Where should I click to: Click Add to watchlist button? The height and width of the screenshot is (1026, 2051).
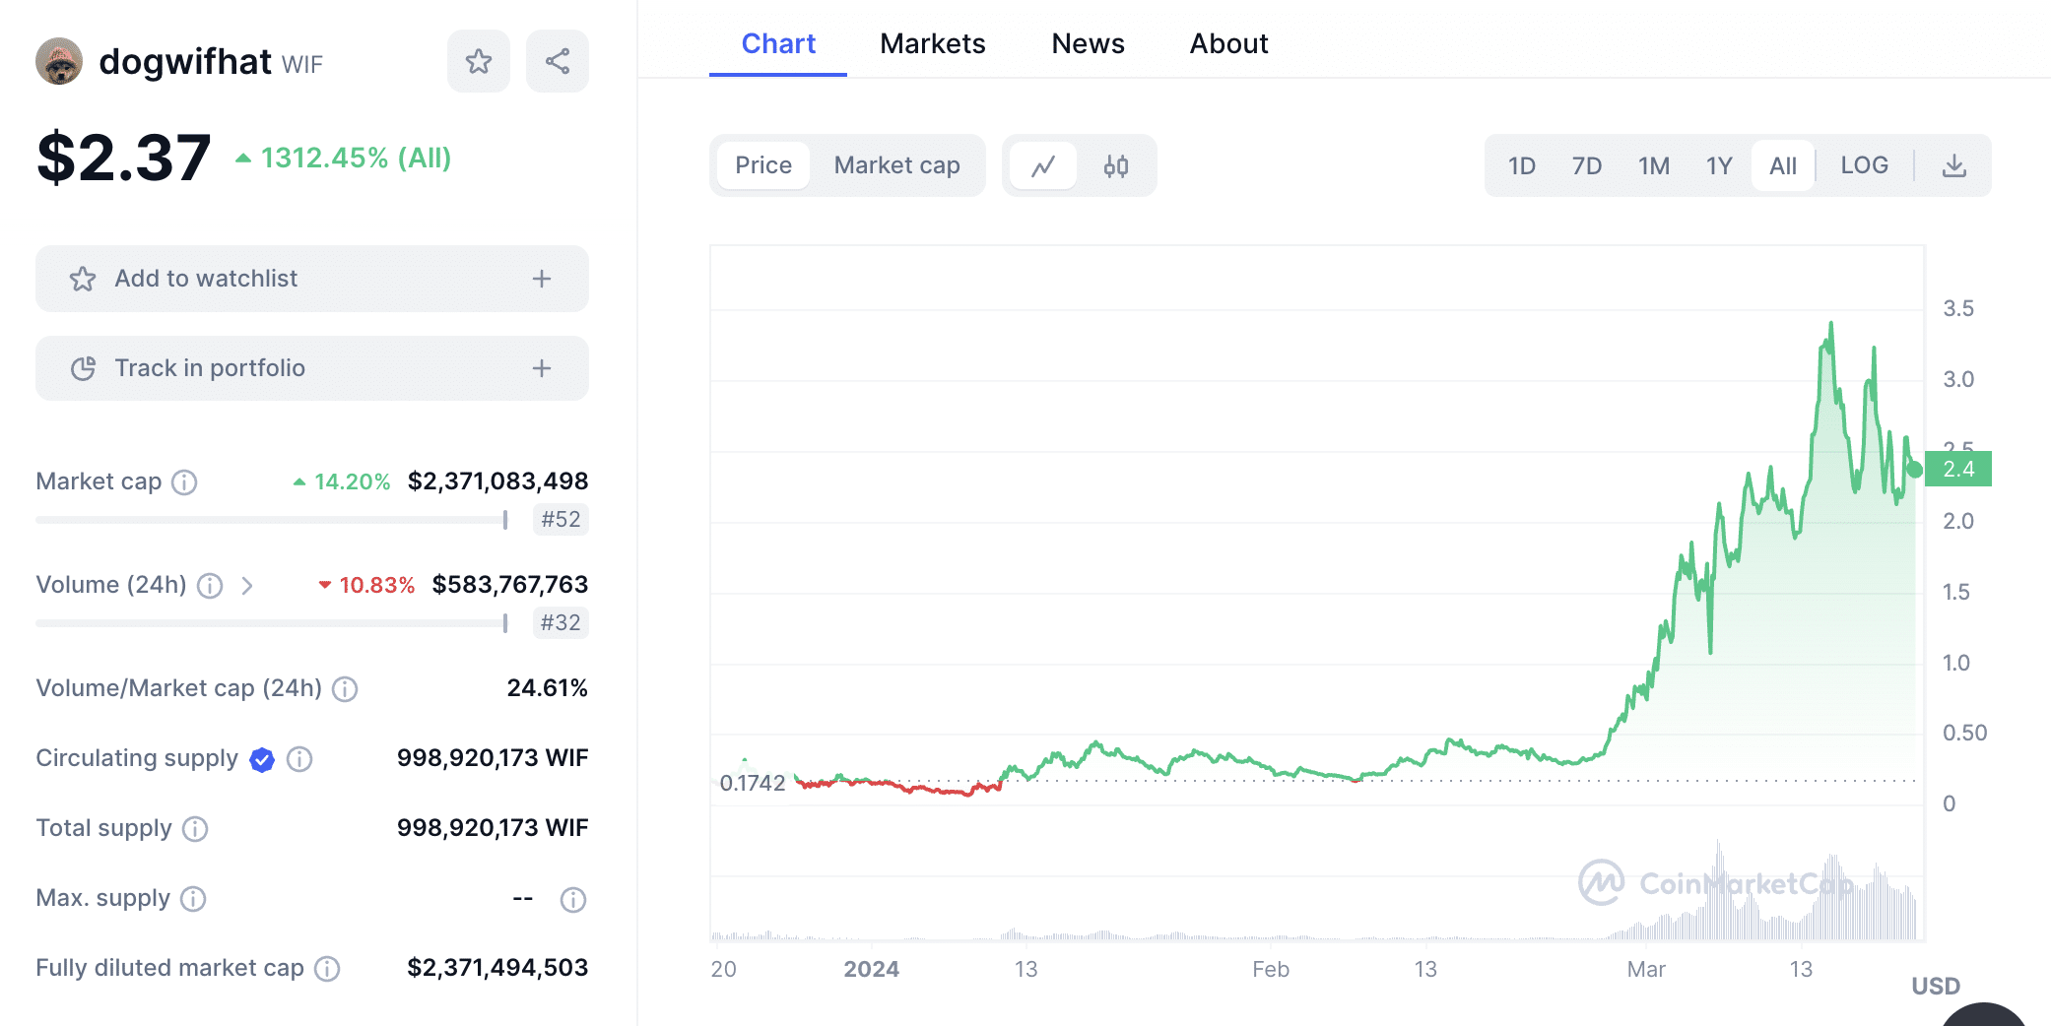click(312, 279)
